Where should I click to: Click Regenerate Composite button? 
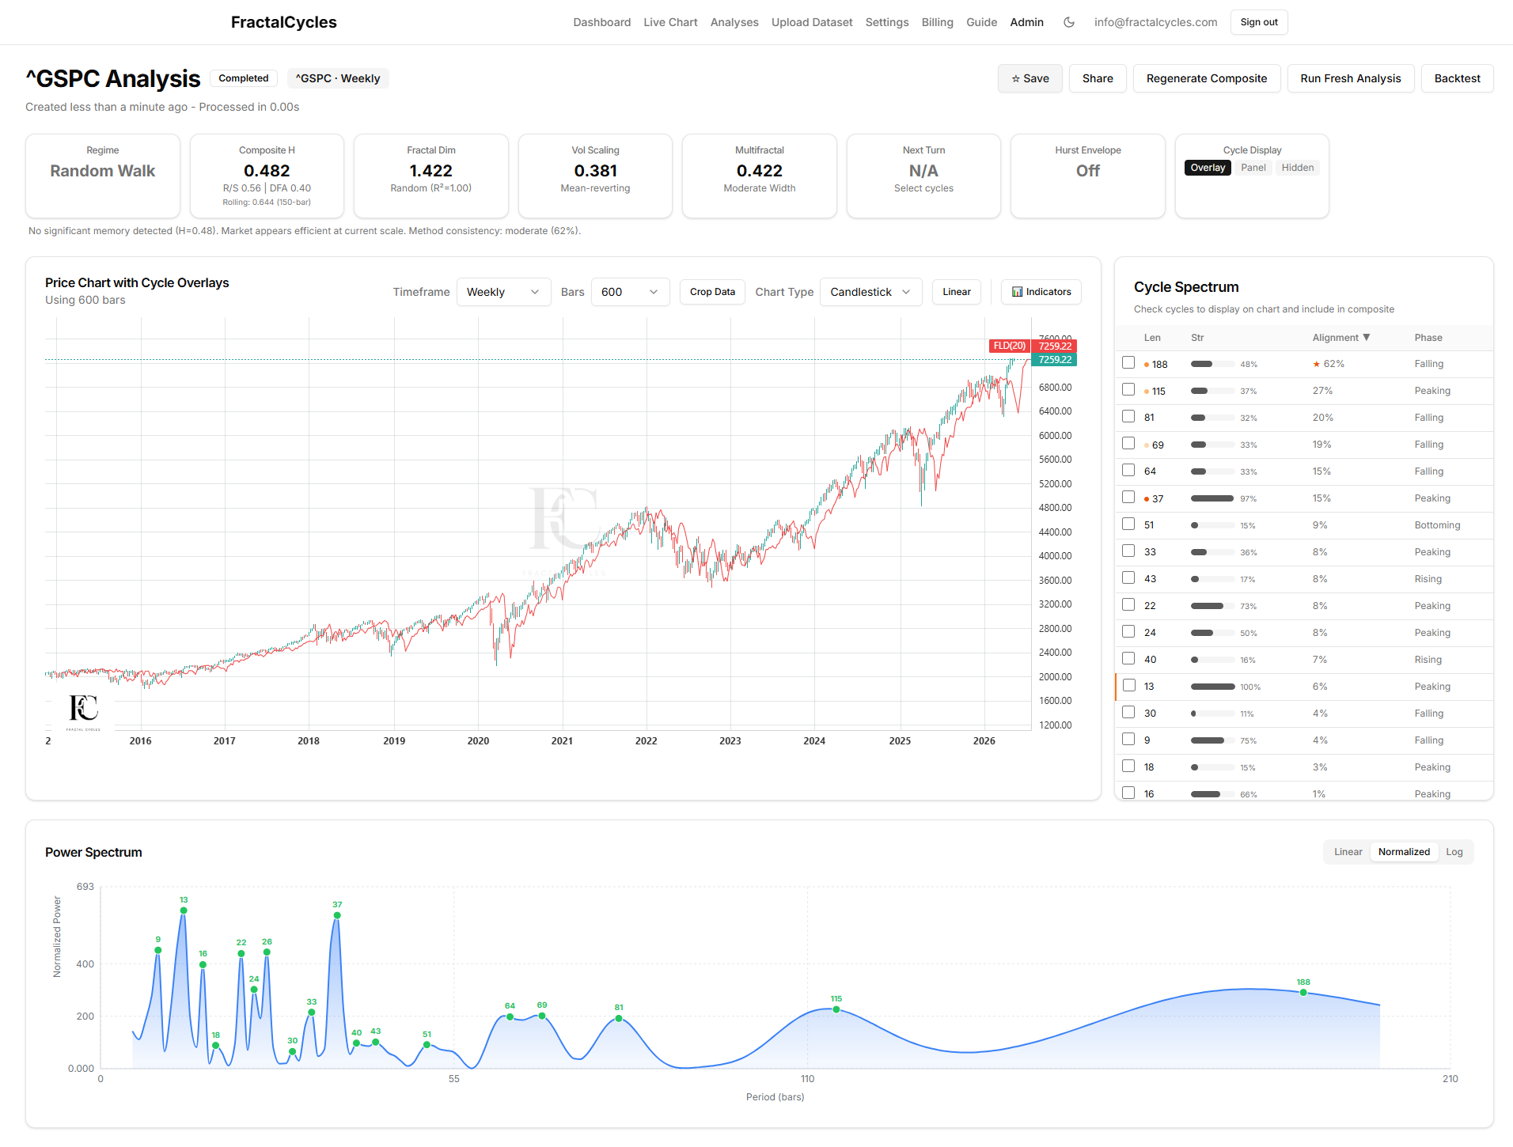pyautogui.click(x=1207, y=78)
